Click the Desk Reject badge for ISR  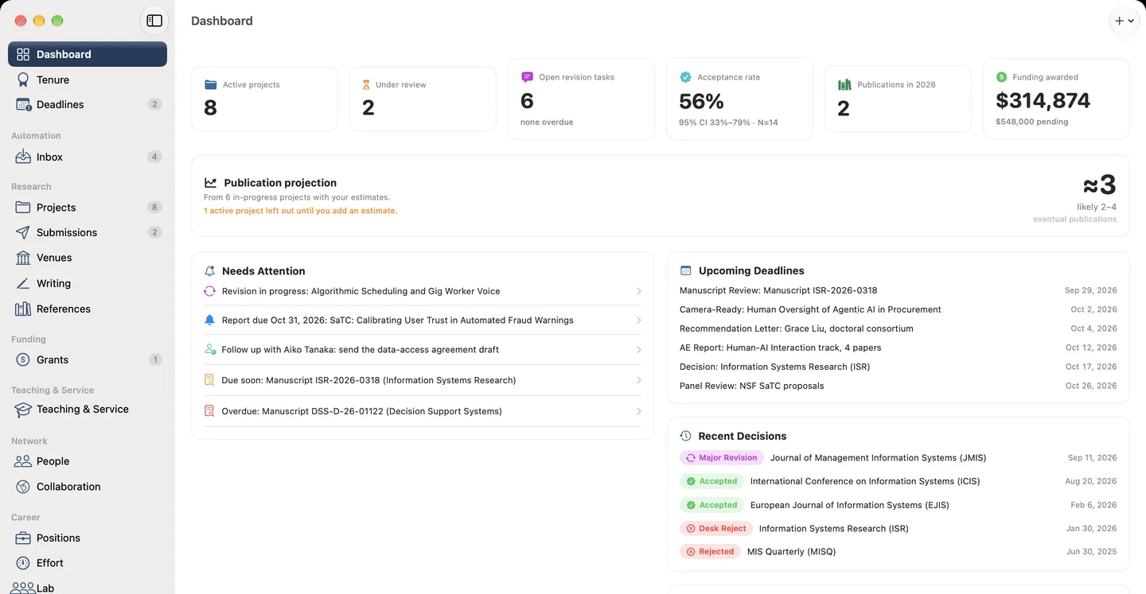coord(716,528)
